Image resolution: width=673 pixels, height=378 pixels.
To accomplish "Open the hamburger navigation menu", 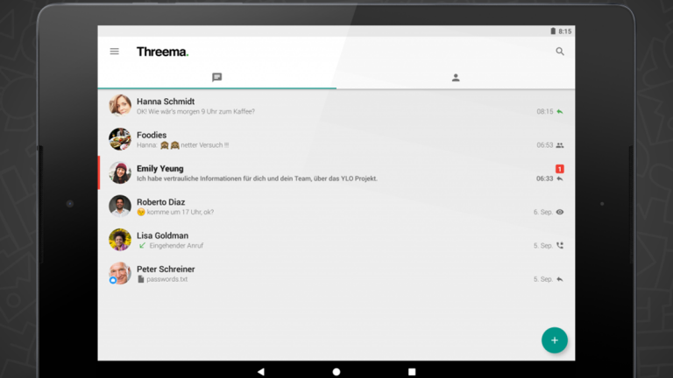I will pos(114,52).
